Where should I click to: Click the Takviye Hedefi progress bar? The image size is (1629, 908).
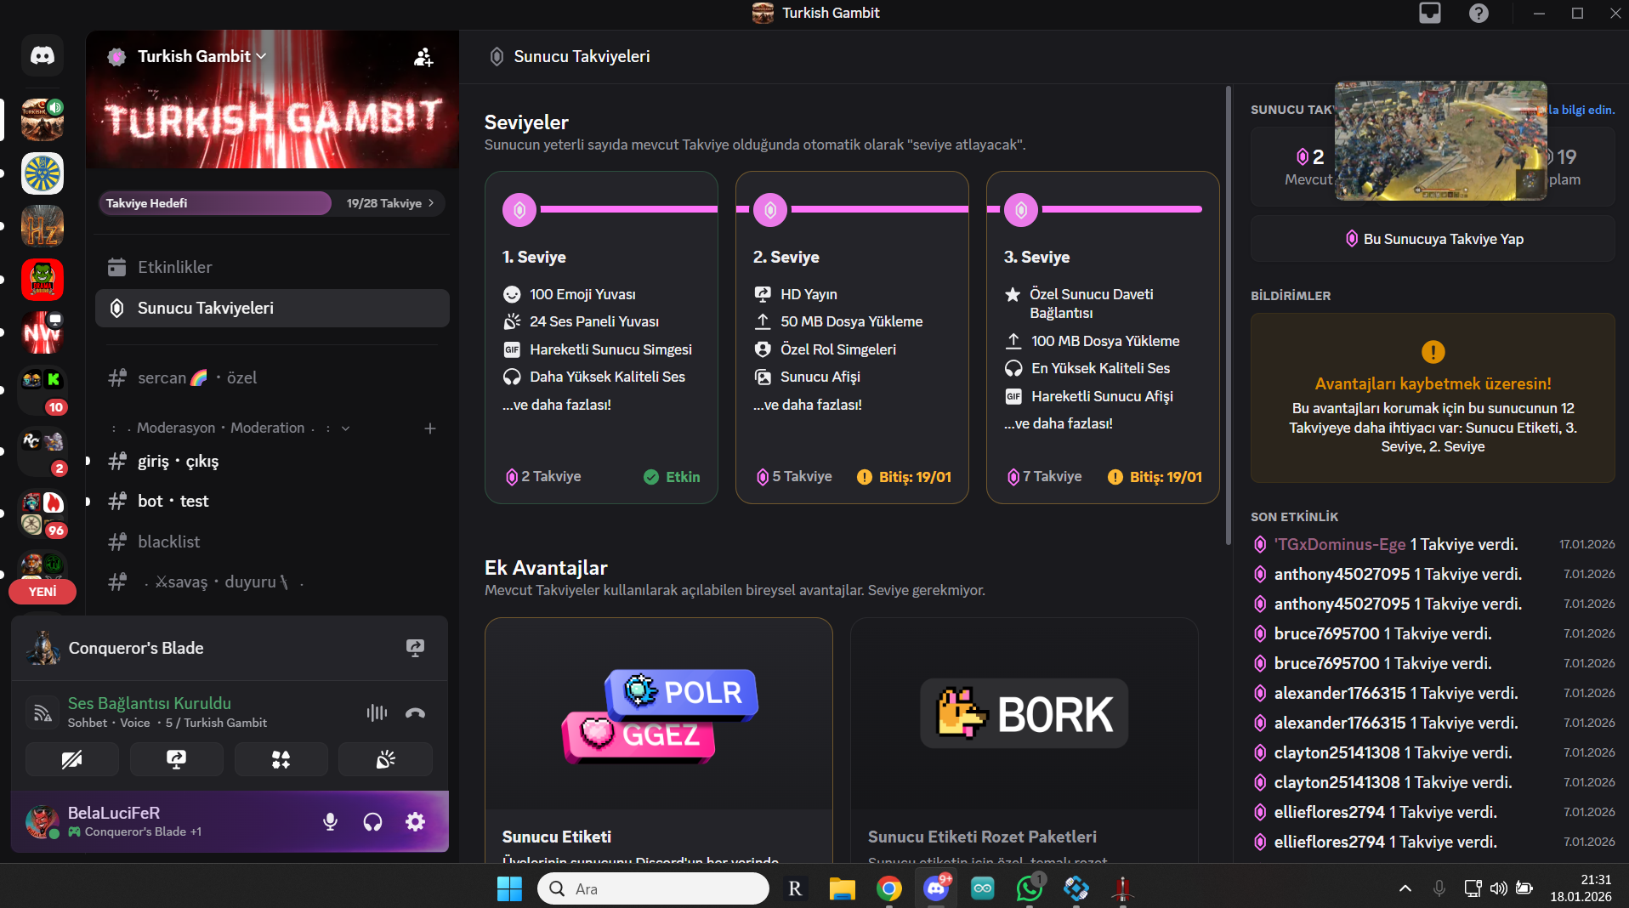pos(272,203)
